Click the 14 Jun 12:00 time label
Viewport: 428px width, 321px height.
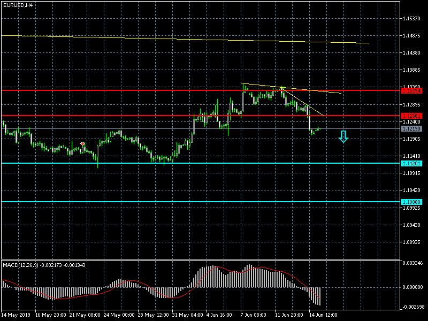323,315
